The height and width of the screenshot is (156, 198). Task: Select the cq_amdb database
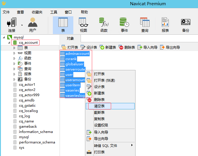pos(24,100)
